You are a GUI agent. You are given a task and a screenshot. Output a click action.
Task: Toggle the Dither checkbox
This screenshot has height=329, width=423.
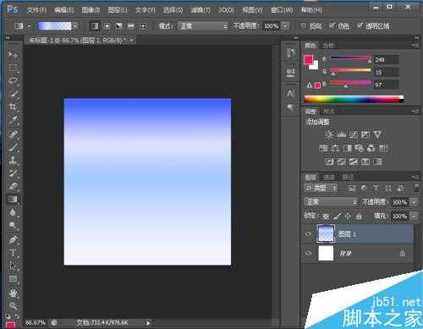tap(332, 25)
